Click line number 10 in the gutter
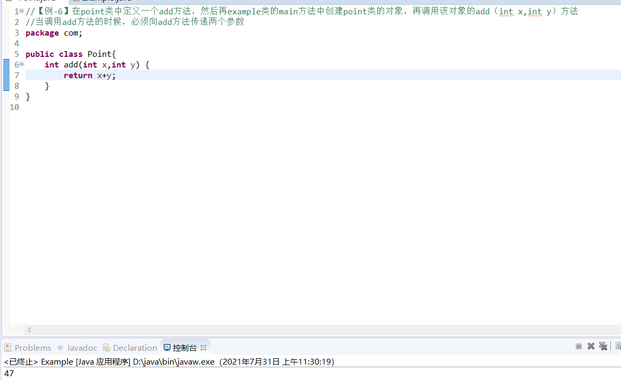Image resolution: width=621 pixels, height=380 pixels. [14, 107]
